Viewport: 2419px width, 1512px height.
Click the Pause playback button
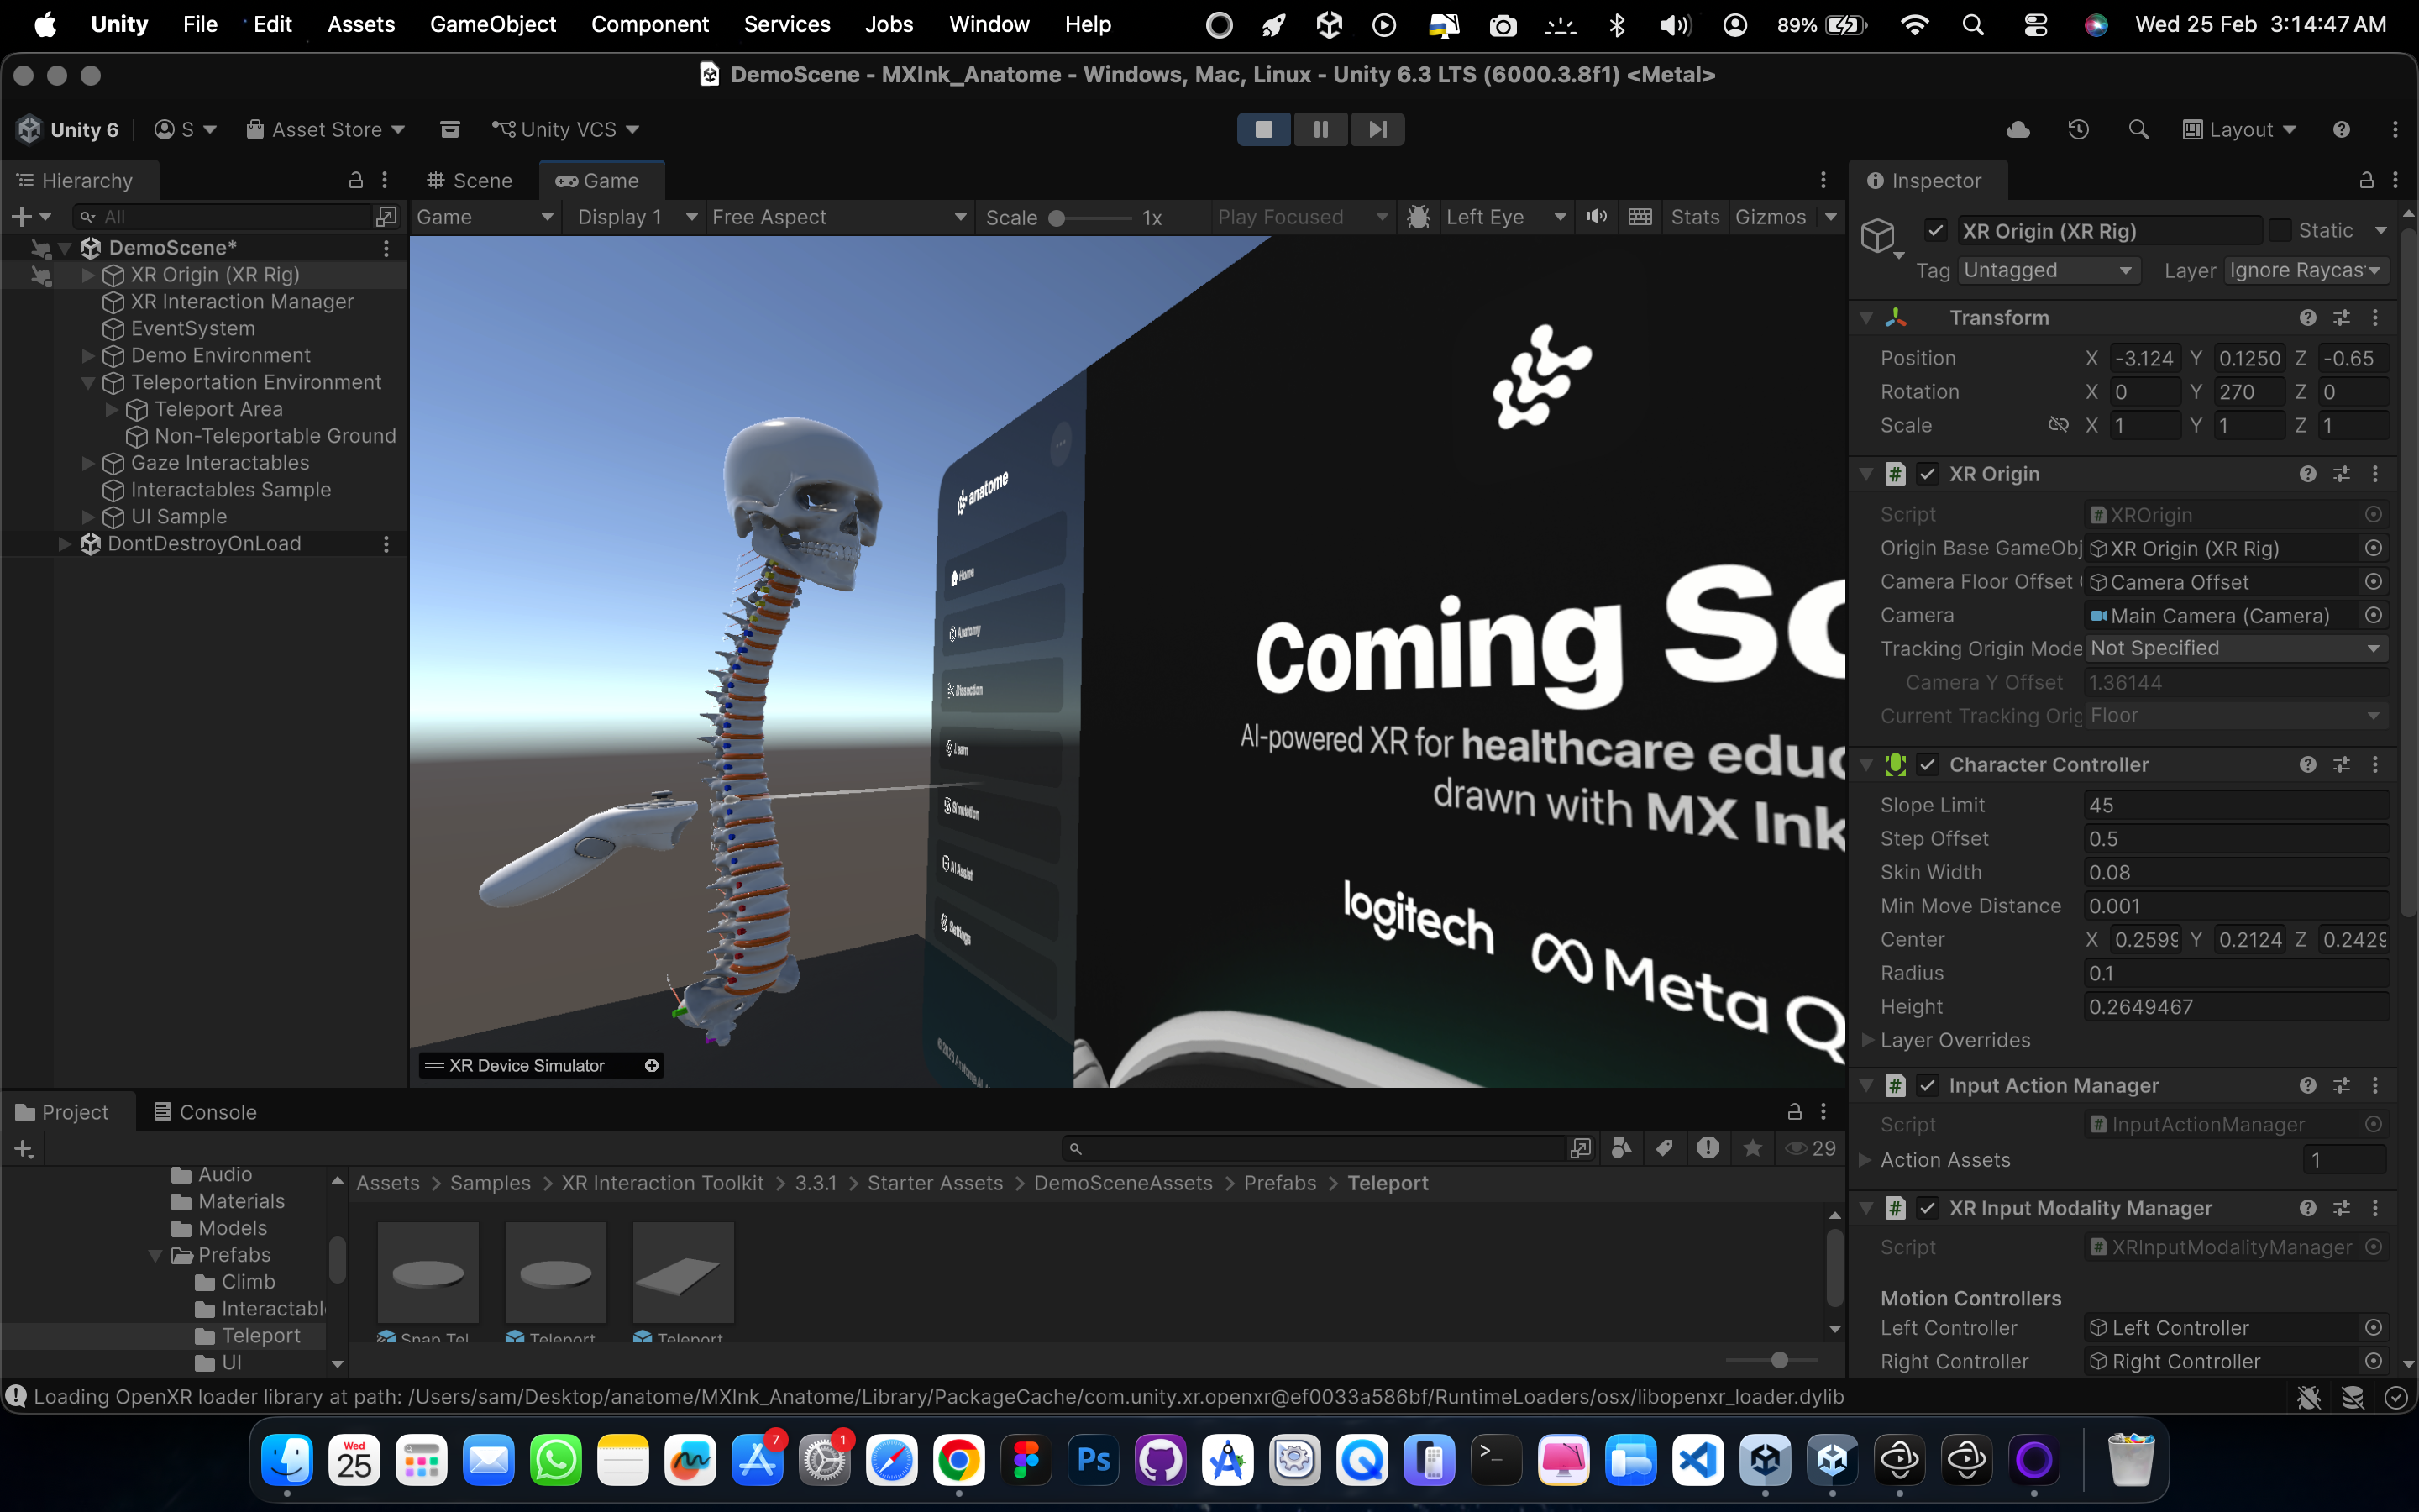point(1320,129)
